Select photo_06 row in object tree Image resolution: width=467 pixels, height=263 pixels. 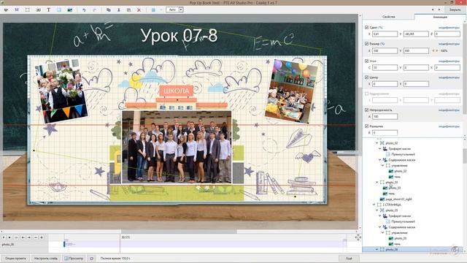coord(412,250)
